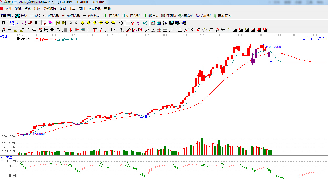Click the 3406.7900 high price label
Image resolution: width=328 pixels, height=179 pixels.
(273, 47)
